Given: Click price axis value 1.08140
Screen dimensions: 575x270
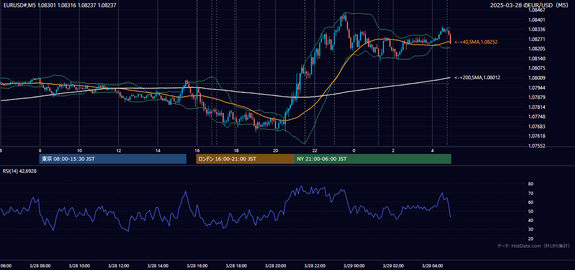Looking at the screenshot, I should coord(537,58).
